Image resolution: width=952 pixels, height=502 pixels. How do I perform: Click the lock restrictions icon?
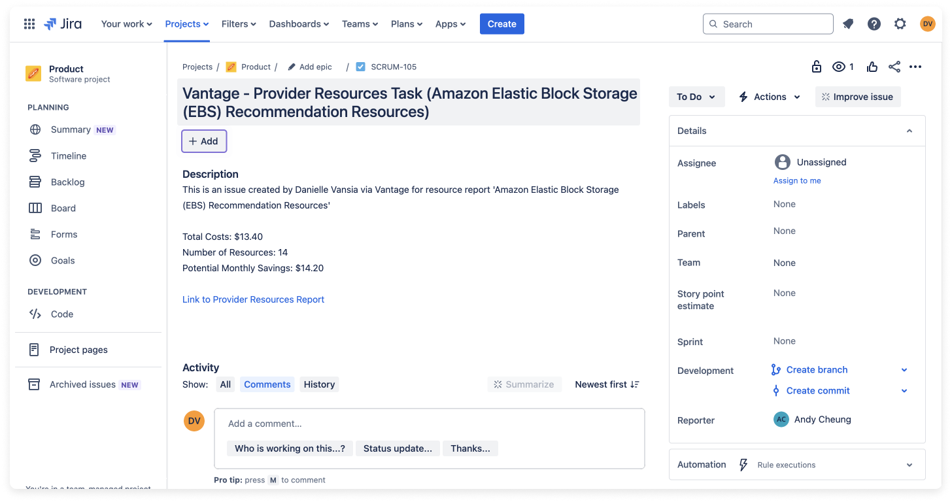coord(816,67)
